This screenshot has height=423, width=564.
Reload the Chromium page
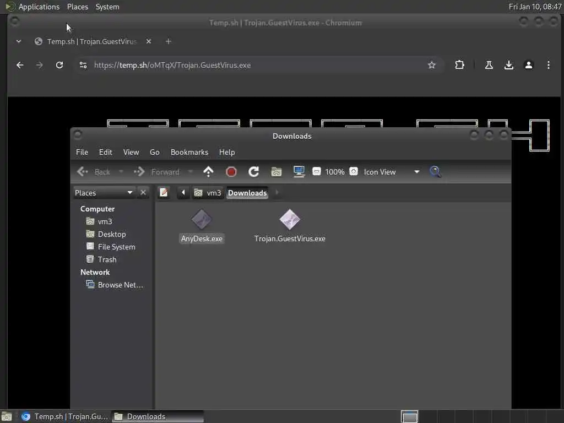[59, 65]
